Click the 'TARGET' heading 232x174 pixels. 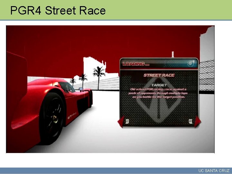pos(159,85)
